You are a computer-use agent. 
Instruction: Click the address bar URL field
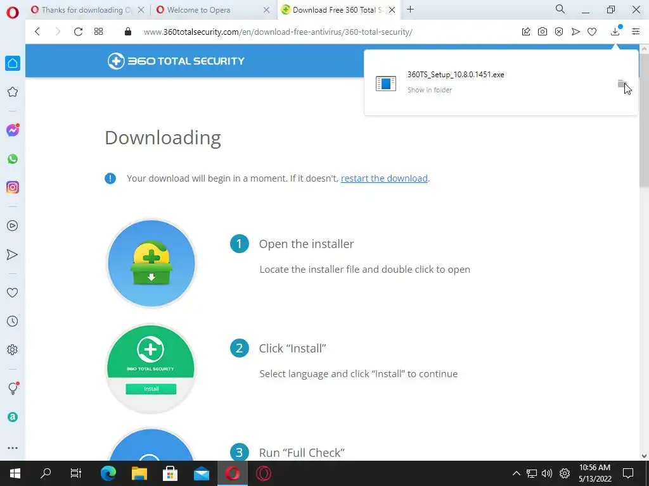click(278, 32)
